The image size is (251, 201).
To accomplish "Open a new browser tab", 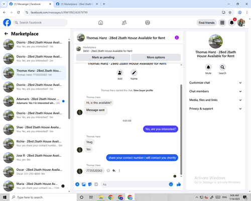I will click(104, 4).
